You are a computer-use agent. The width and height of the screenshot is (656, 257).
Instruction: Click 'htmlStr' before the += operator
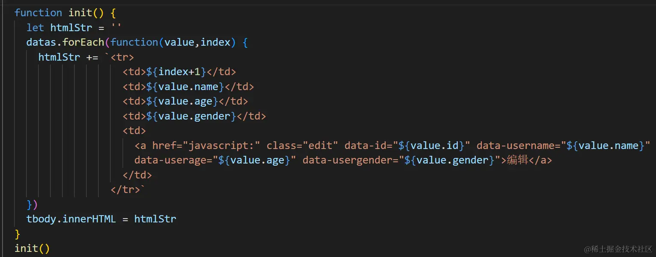point(60,57)
